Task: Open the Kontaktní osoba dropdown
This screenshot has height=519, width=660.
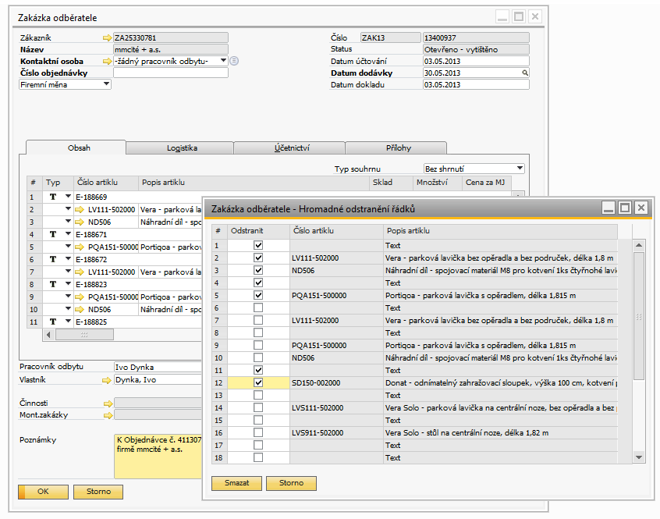Action: [223, 61]
